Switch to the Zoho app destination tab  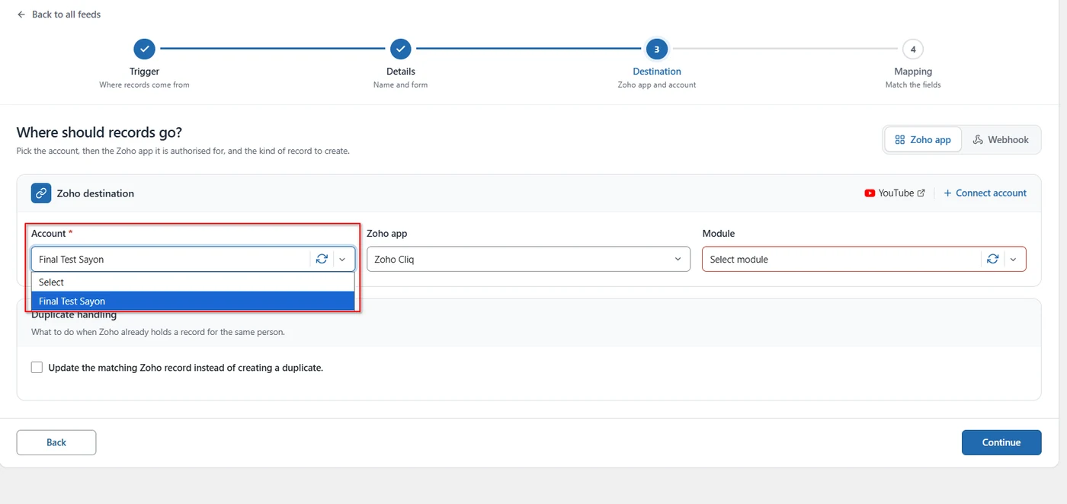[x=923, y=140]
